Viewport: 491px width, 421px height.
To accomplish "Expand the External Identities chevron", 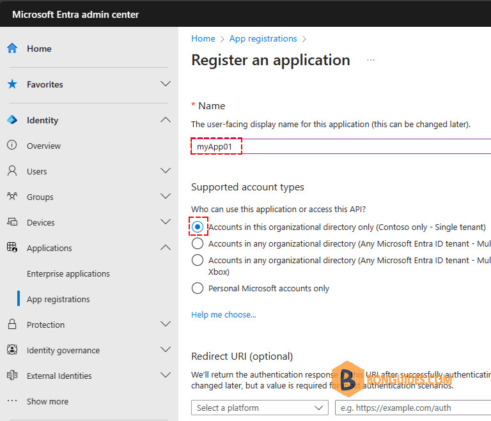I will click(166, 375).
